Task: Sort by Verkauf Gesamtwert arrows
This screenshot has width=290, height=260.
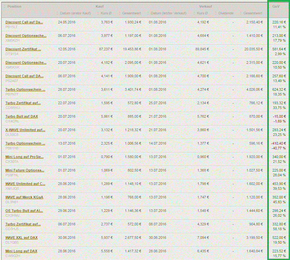Action: 241,13
